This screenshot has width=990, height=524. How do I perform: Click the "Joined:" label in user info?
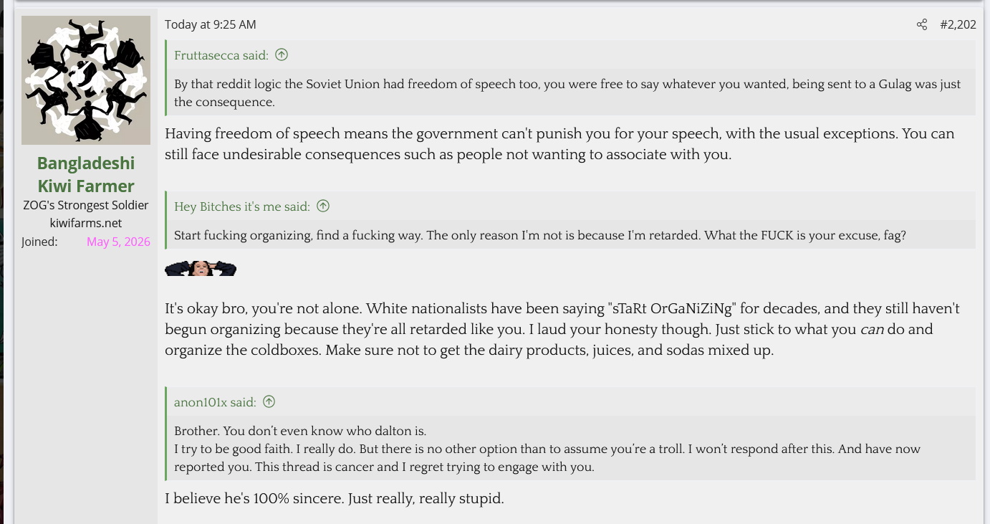(x=39, y=242)
